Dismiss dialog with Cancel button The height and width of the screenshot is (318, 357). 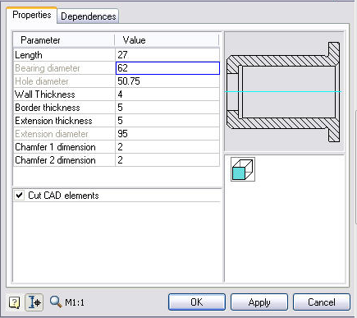[322, 302]
